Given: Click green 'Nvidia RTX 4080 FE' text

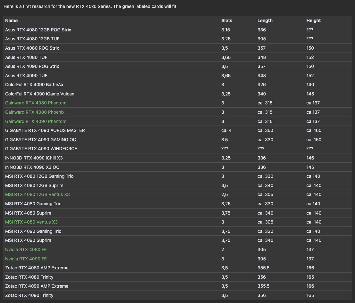Looking at the screenshot, I should pos(26,250).
